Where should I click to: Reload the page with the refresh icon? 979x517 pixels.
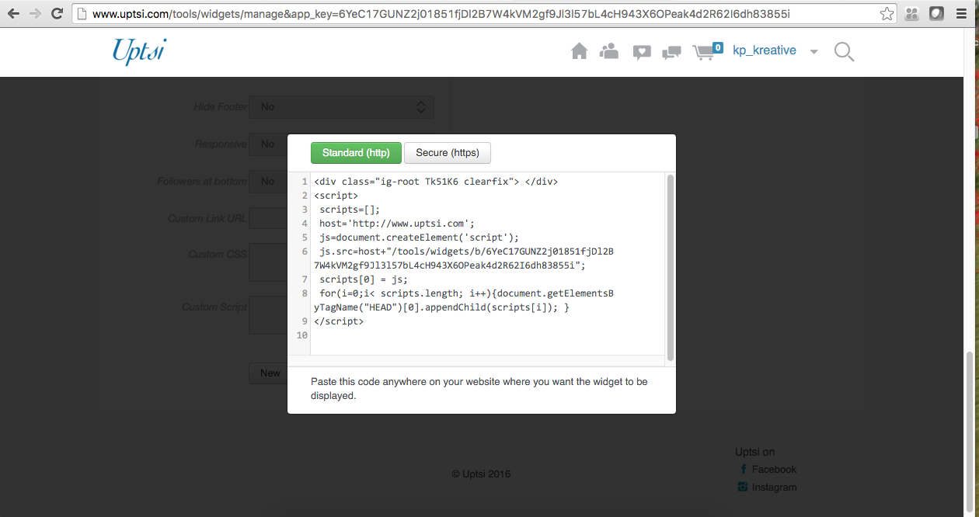click(x=57, y=13)
